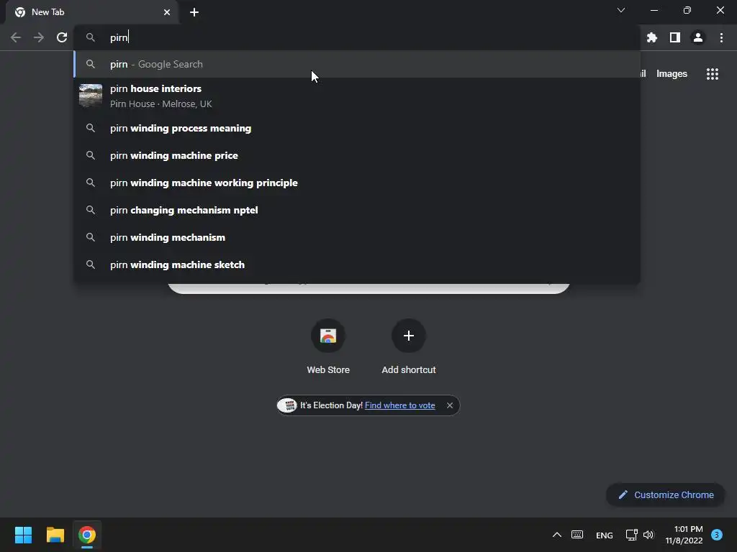The width and height of the screenshot is (737, 552).
Task: Open the clock showing 1:01 PM
Action: click(x=684, y=535)
